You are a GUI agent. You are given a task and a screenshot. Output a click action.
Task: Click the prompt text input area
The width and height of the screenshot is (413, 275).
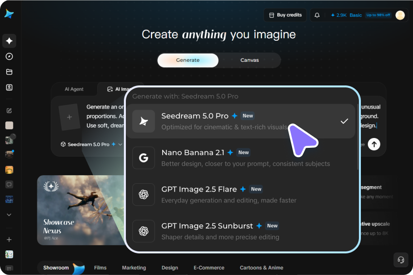coord(105,116)
